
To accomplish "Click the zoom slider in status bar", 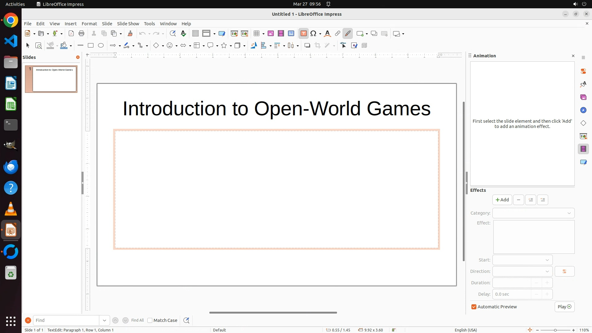I will pyautogui.click(x=555, y=330).
